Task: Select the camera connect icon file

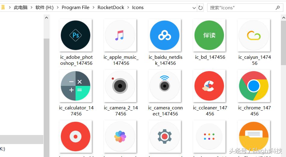Action: point(164,86)
